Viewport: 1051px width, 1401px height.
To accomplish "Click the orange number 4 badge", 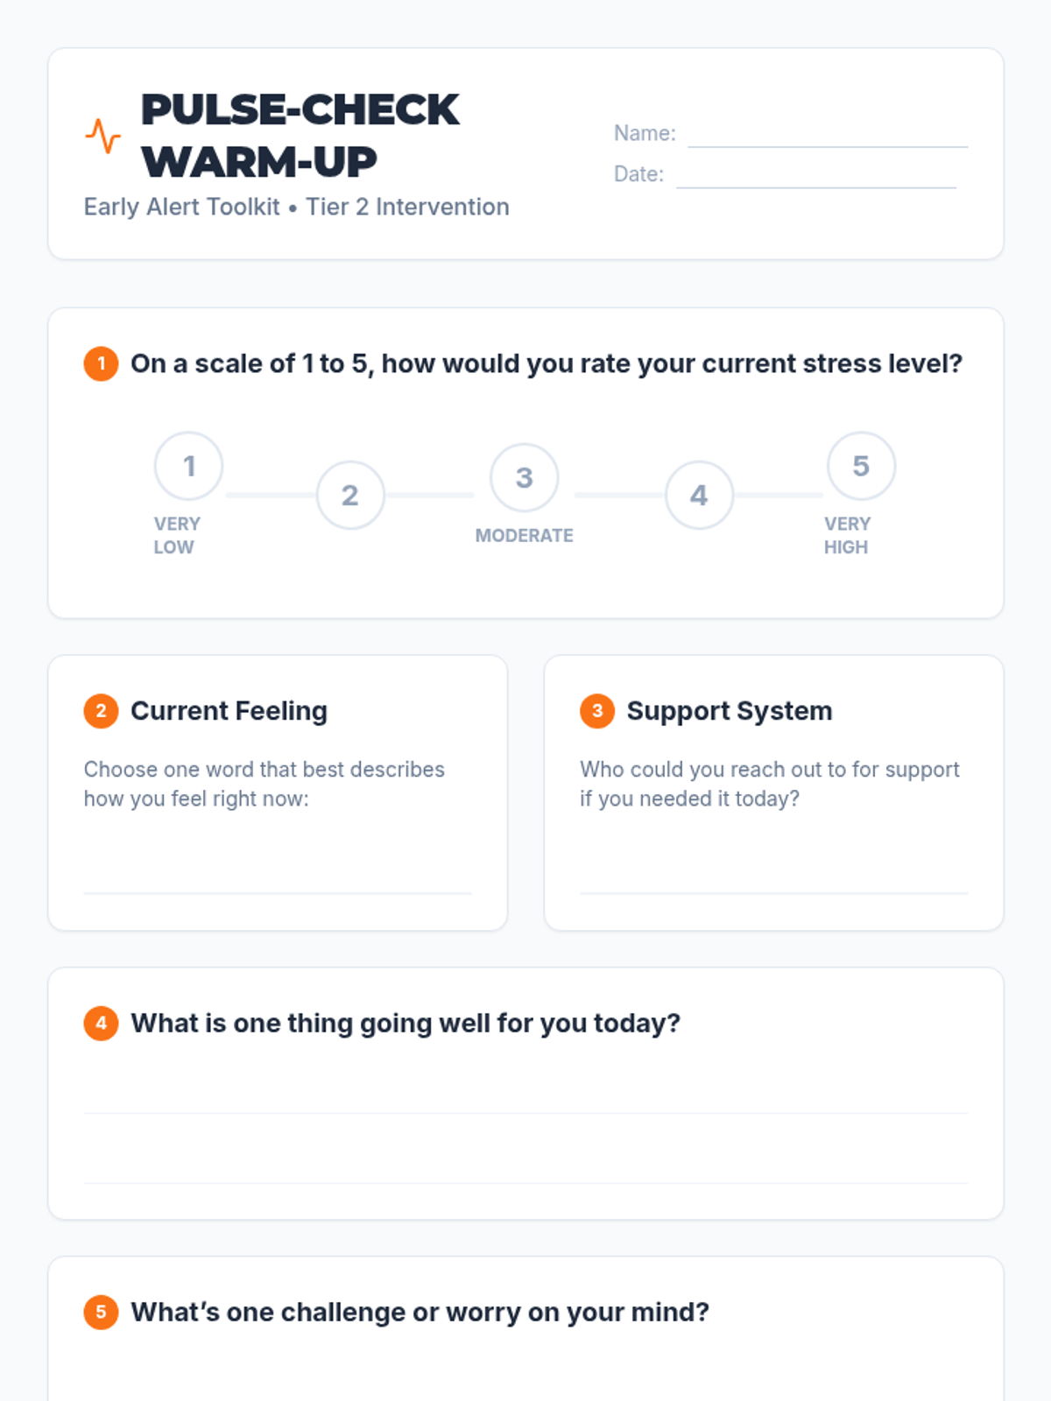I will click(101, 1023).
